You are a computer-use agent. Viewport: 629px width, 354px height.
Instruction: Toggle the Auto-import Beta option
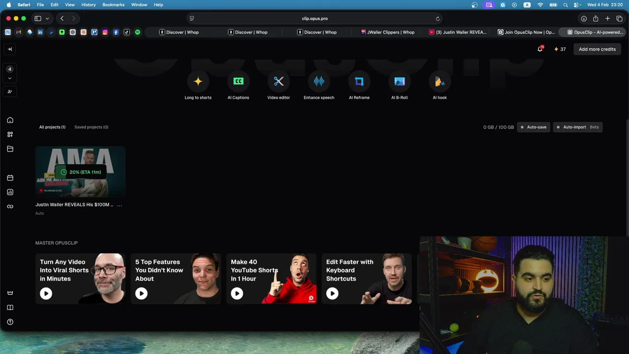pos(577,127)
